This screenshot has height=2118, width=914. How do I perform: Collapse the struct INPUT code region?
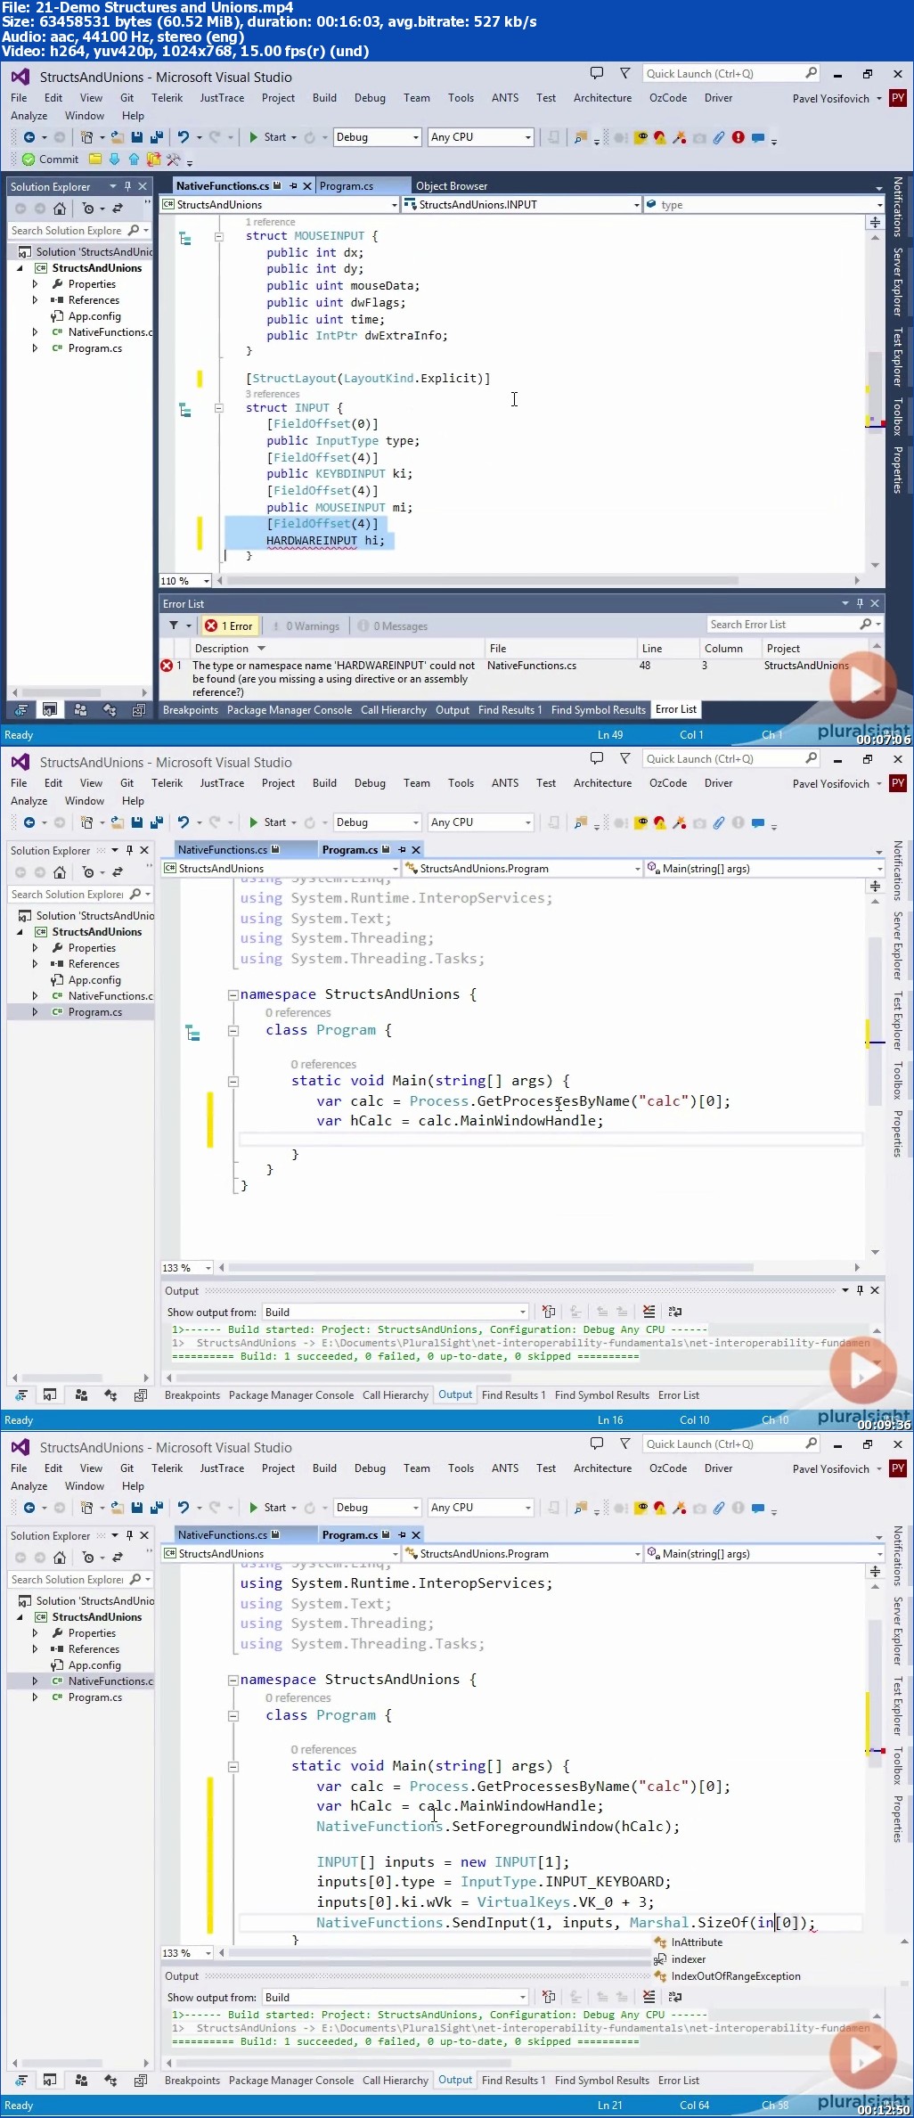218,408
